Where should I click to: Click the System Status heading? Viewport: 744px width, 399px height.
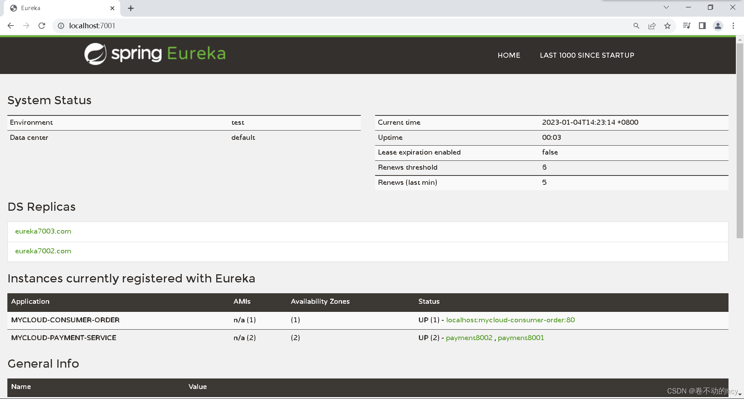50,100
